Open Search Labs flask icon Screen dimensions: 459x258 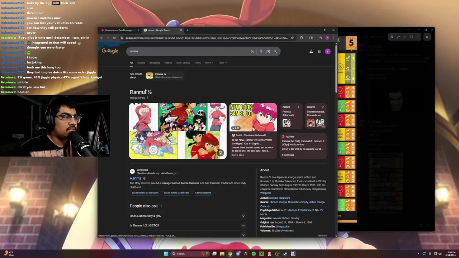(x=311, y=51)
